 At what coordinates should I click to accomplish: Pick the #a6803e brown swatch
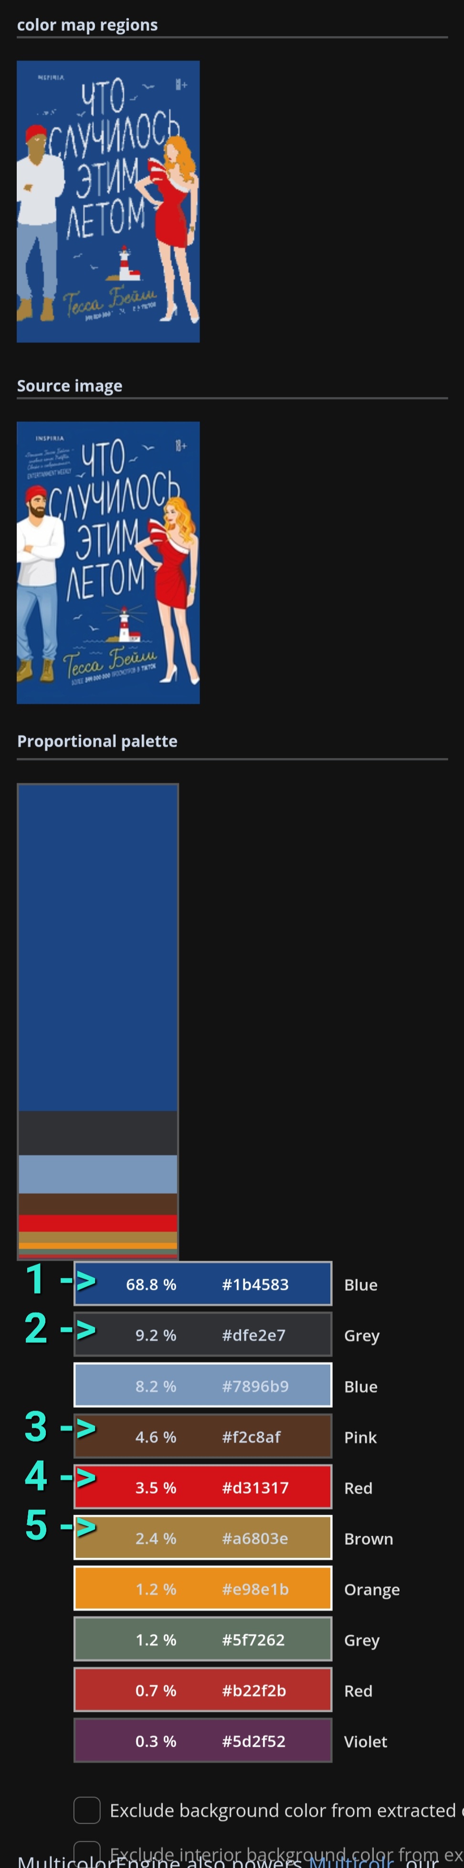click(203, 1538)
